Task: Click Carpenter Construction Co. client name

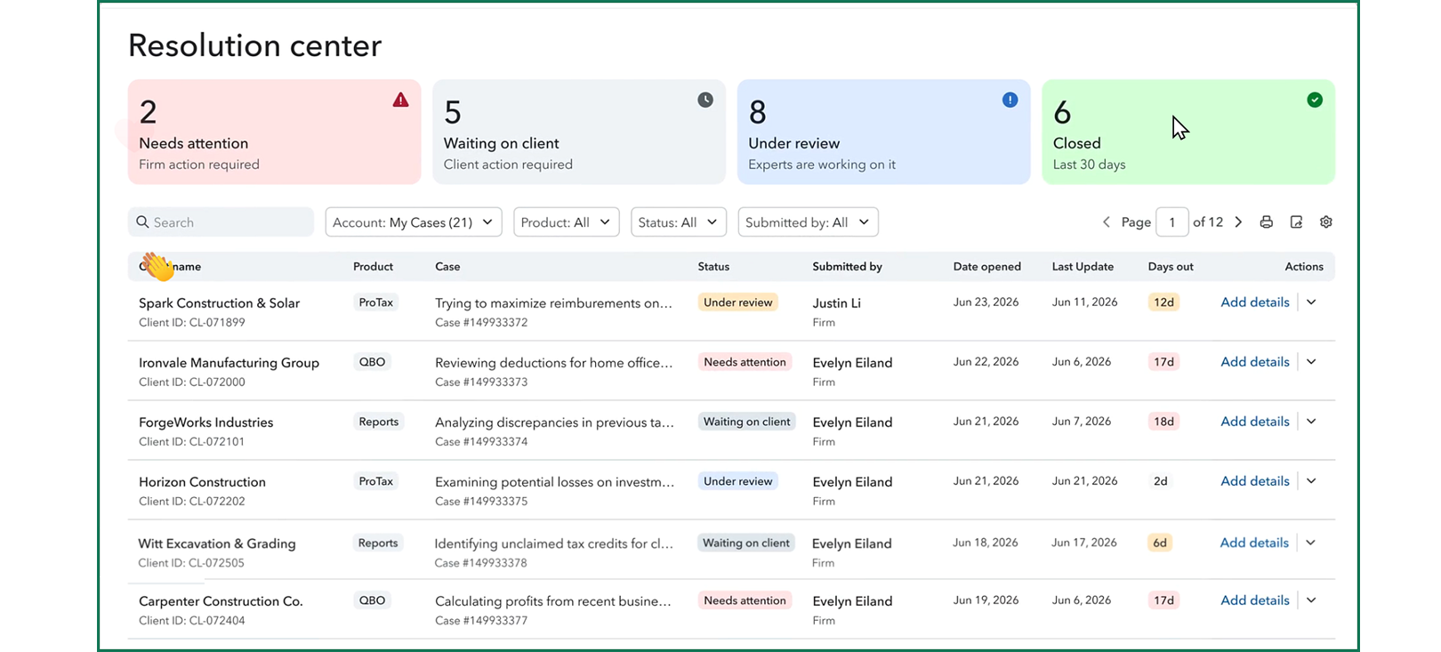Action: pos(221,601)
